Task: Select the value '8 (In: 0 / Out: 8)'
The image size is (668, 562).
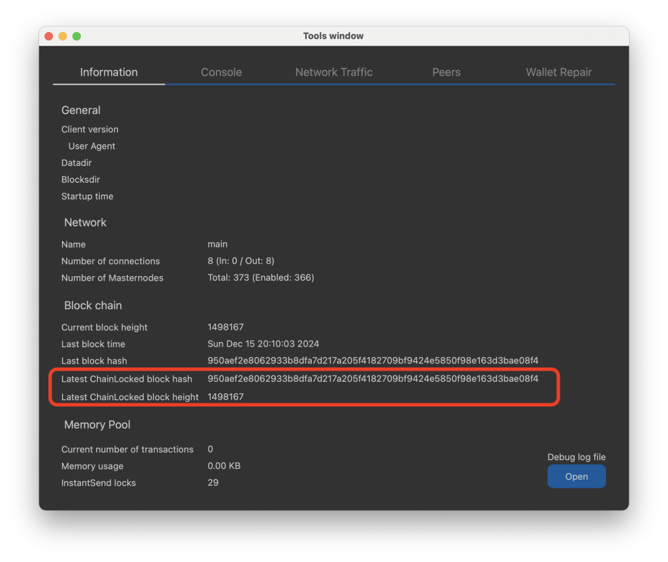Action: [x=241, y=261]
